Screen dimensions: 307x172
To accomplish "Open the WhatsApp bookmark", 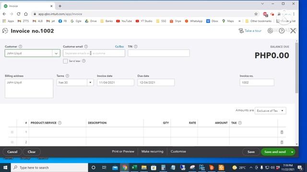I will (x=194, y=21).
